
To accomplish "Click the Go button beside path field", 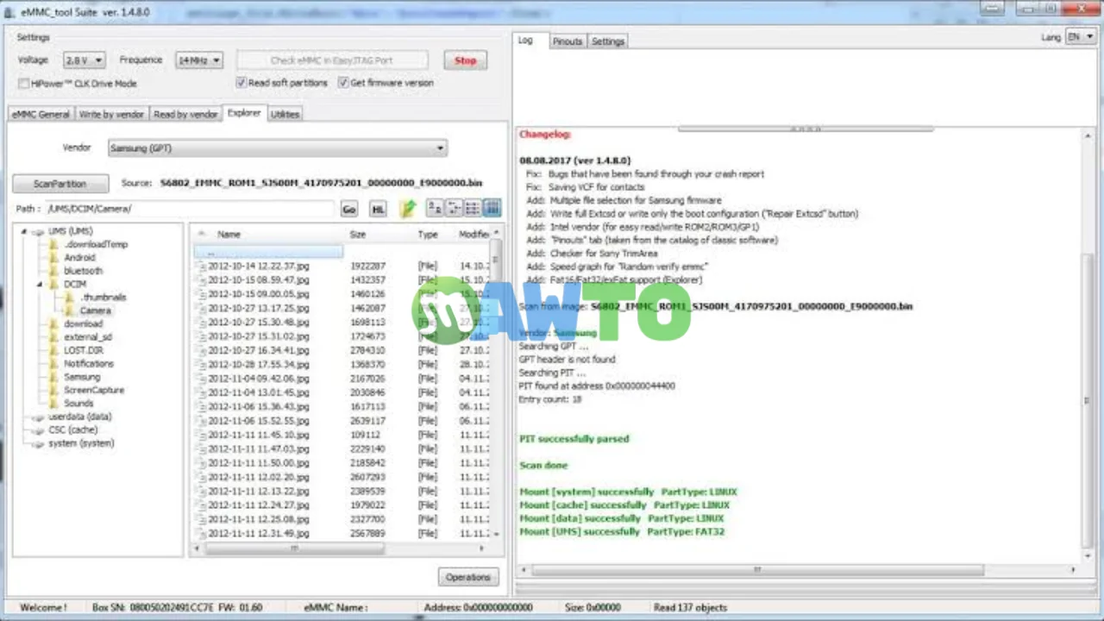I will [349, 209].
